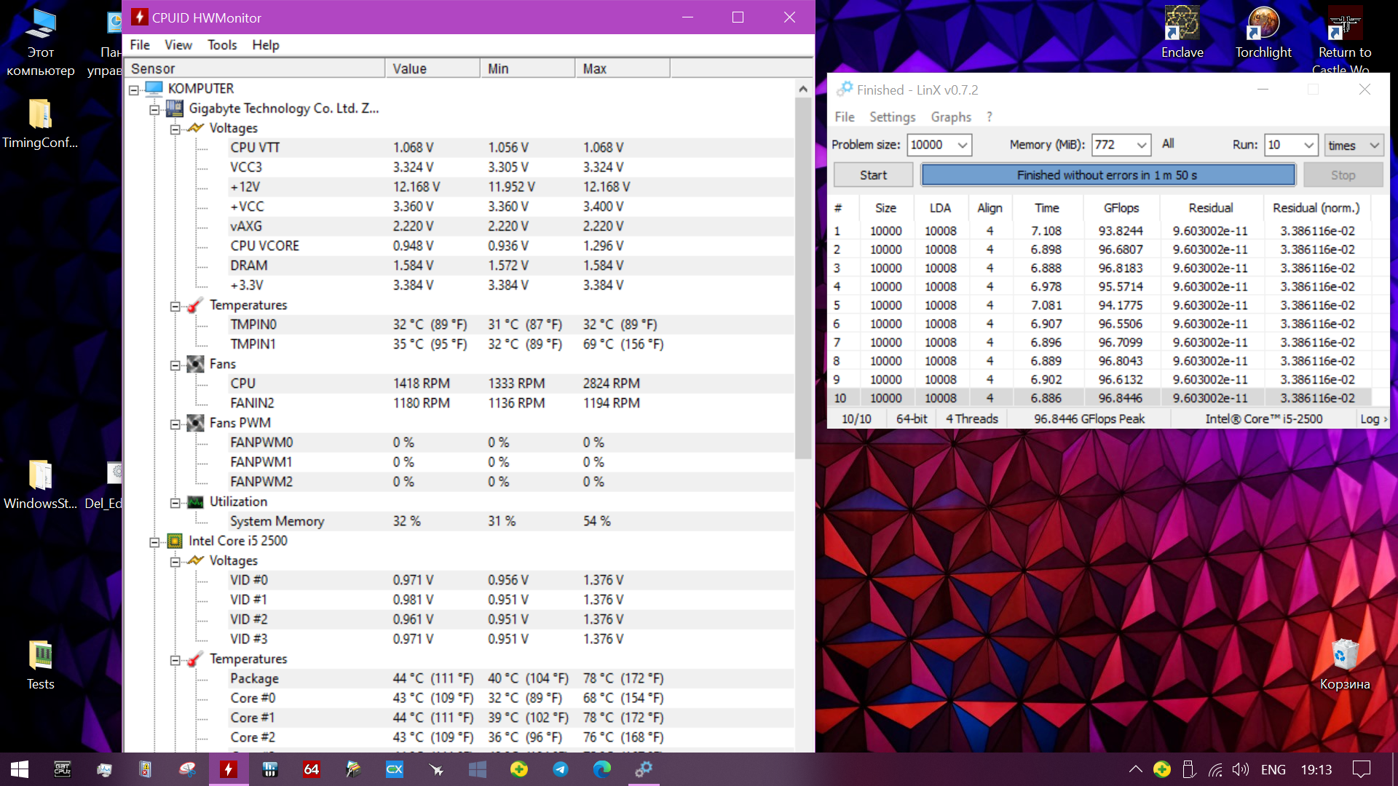Screen dimensions: 1398x786
Task: Click the TimingConf desktop folder icon
Action: (x=40, y=115)
